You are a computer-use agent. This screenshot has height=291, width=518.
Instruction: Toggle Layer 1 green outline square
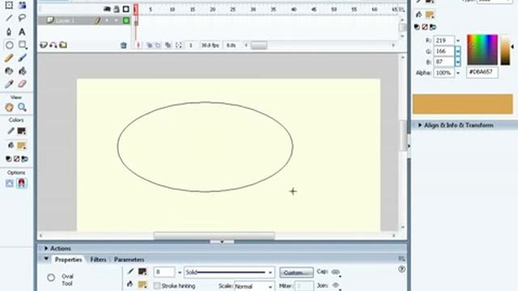[126, 20]
